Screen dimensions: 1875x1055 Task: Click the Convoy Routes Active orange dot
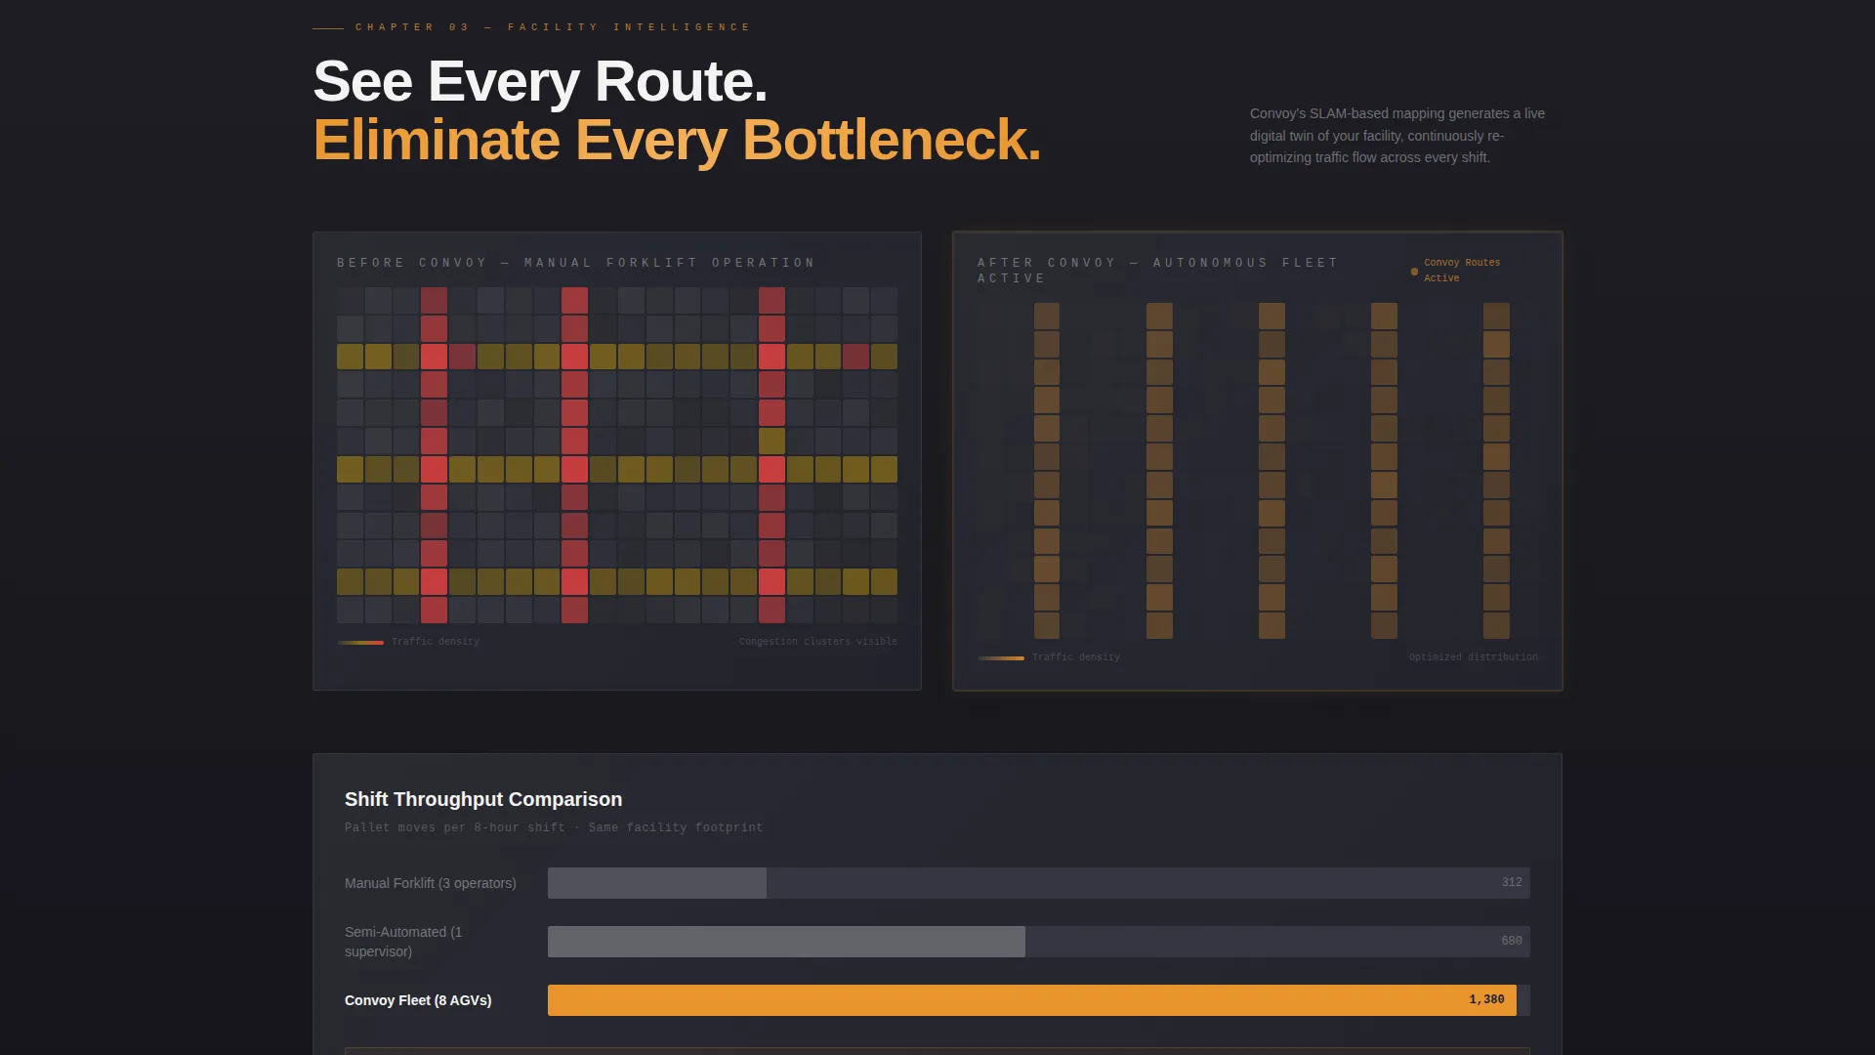coord(1414,272)
